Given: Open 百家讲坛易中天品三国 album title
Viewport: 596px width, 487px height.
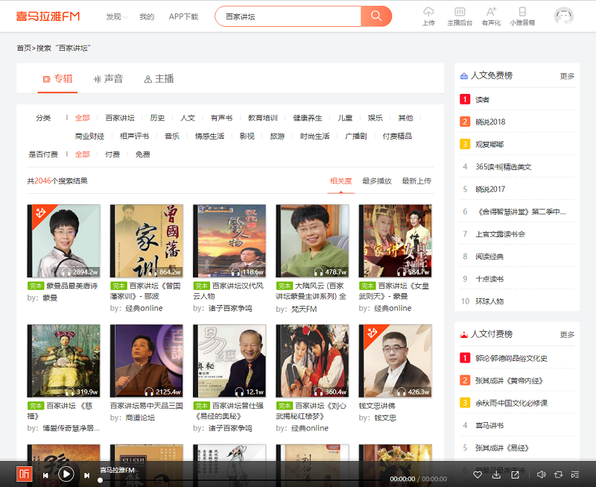Looking at the screenshot, I should [146, 406].
